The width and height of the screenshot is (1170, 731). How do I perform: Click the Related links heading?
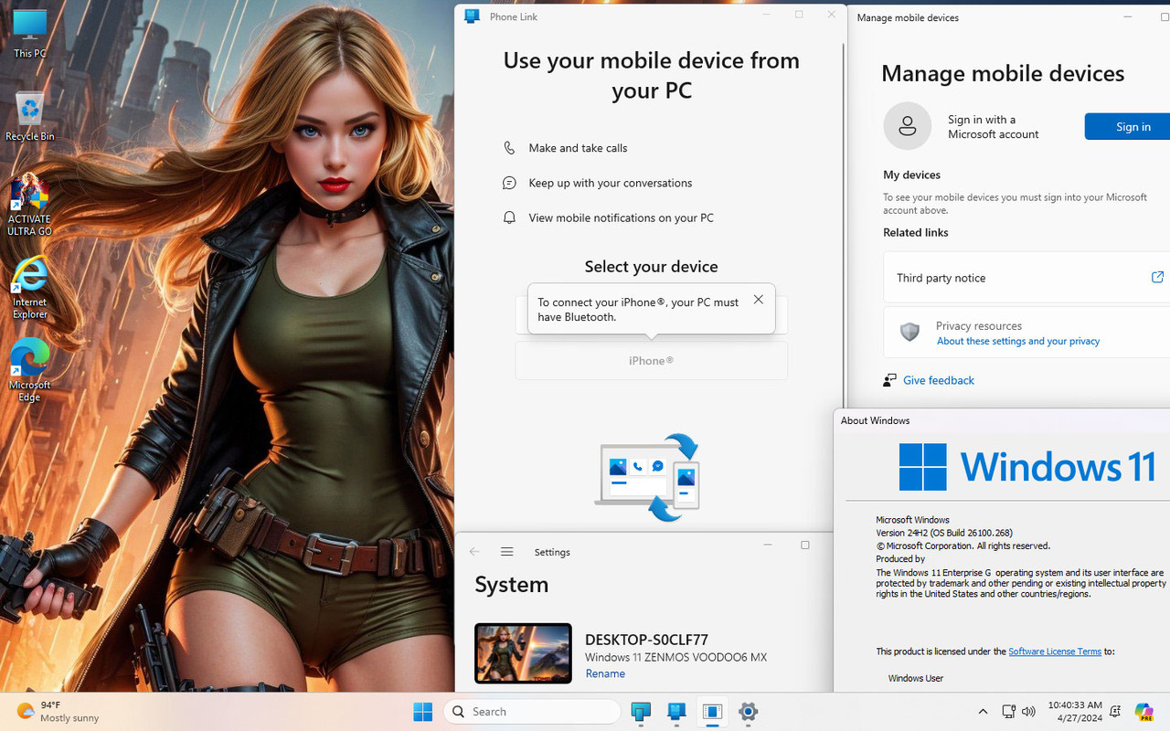(915, 232)
